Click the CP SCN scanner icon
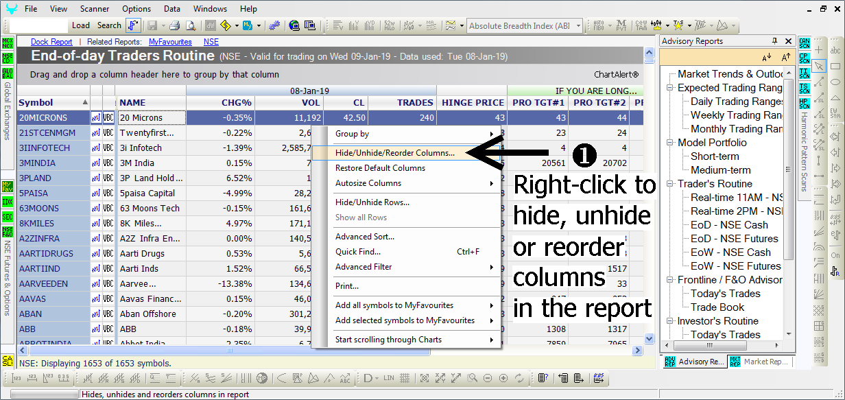845x400 pixels. [805, 58]
